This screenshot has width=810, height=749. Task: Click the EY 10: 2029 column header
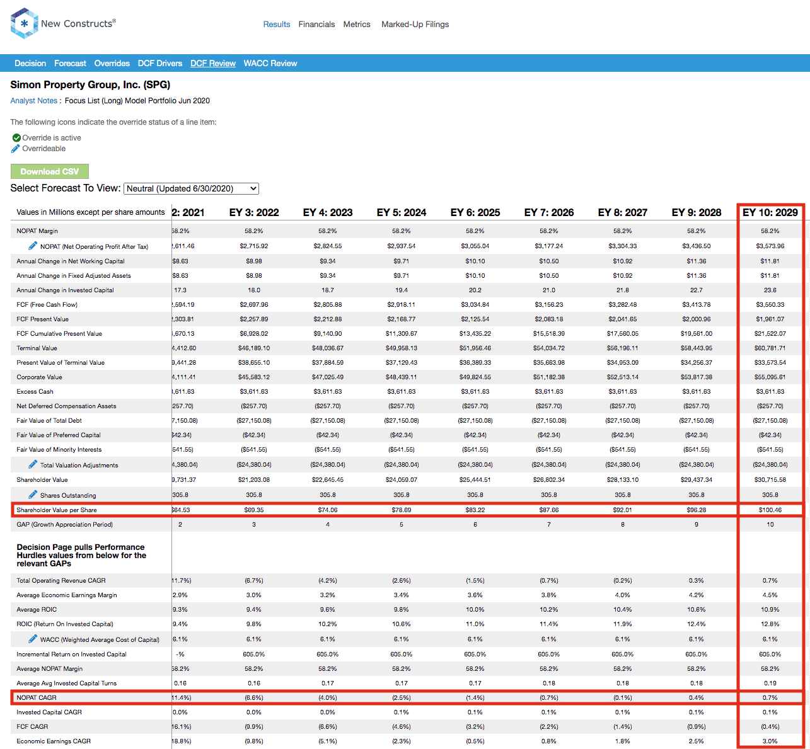coord(770,213)
